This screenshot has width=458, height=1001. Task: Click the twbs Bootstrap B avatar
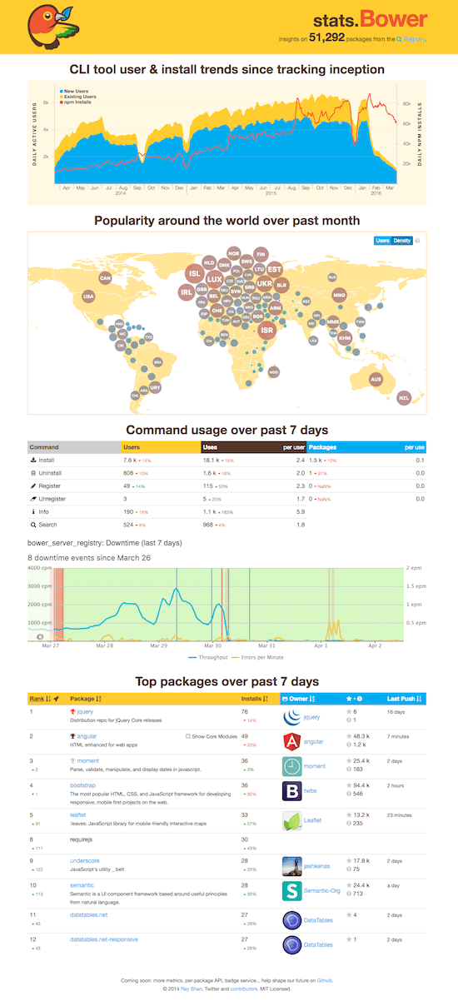(x=291, y=789)
